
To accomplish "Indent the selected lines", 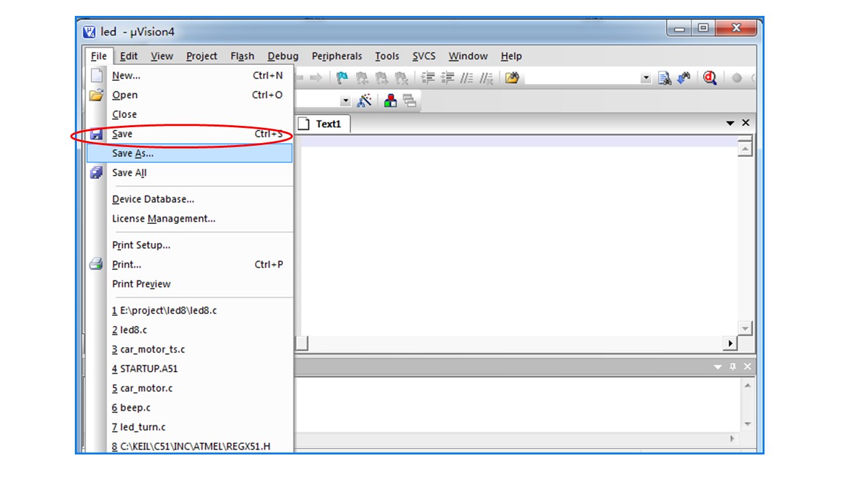I will pos(429,78).
